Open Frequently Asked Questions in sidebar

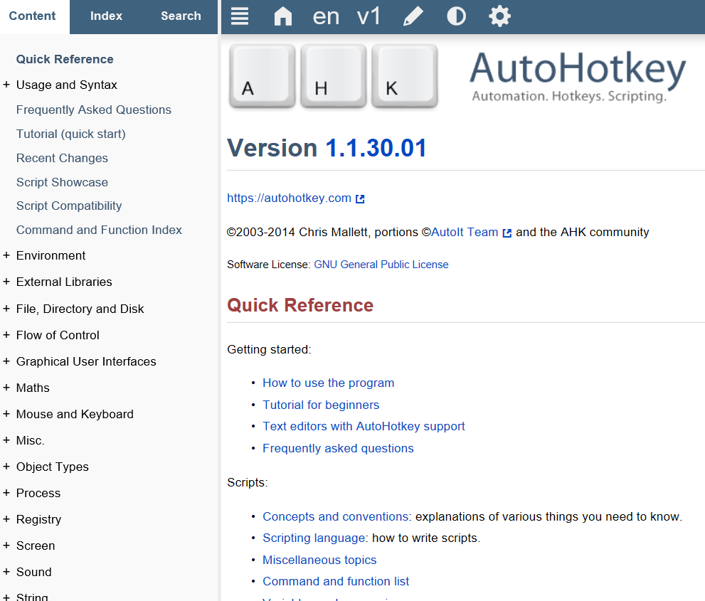pos(93,110)
